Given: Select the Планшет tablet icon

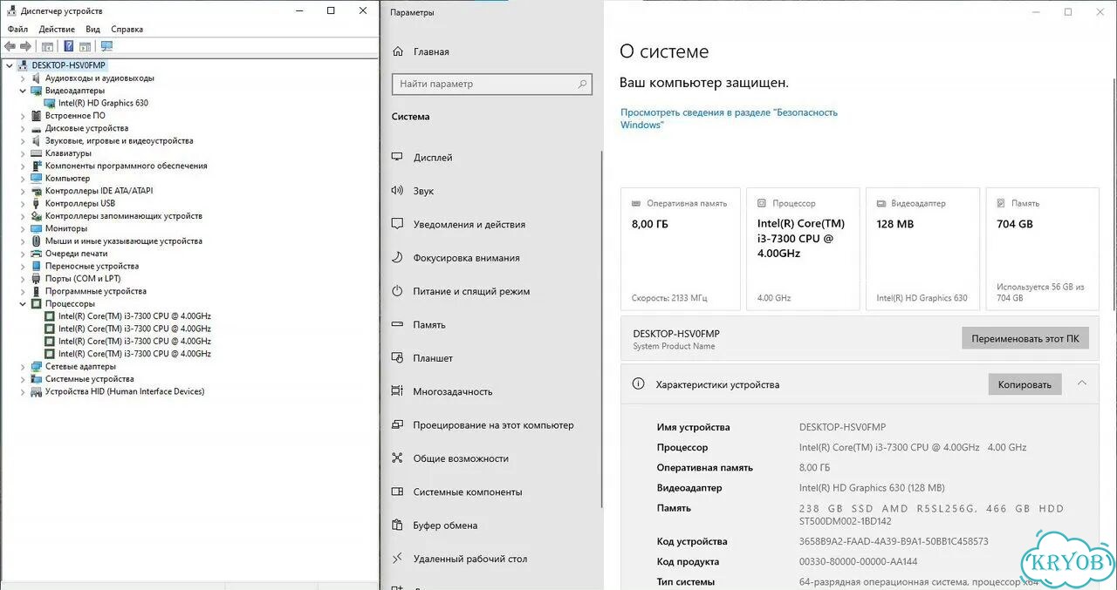Looking at the screenshot, I should coord(398,358).
